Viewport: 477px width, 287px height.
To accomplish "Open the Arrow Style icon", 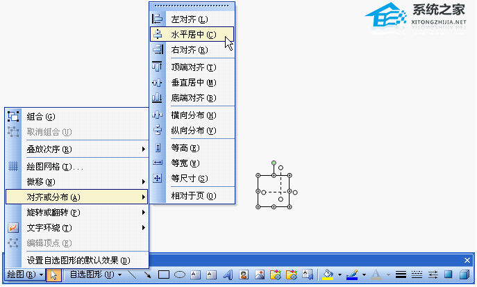I will (433, 274).
